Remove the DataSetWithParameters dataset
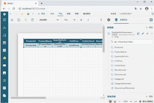This screenshot has height=103, width=154. [147, 33]
